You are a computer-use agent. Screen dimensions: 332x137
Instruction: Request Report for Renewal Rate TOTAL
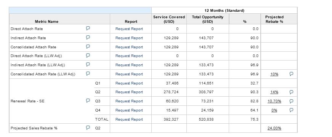pos(129,119)
